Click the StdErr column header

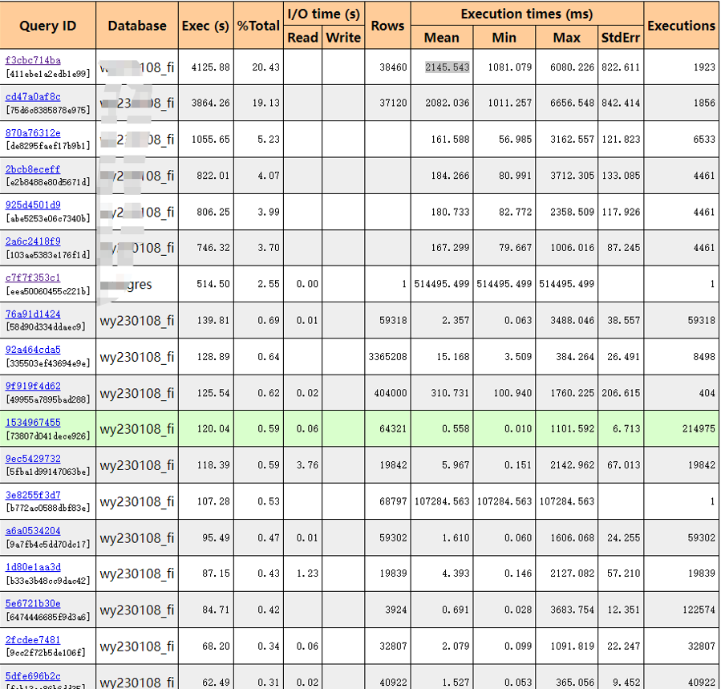[621, 38]
